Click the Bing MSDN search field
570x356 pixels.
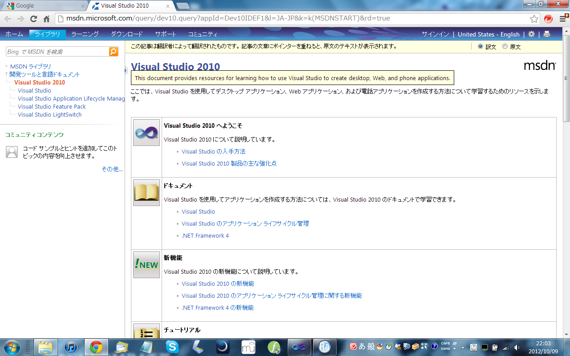click(57, 52)
